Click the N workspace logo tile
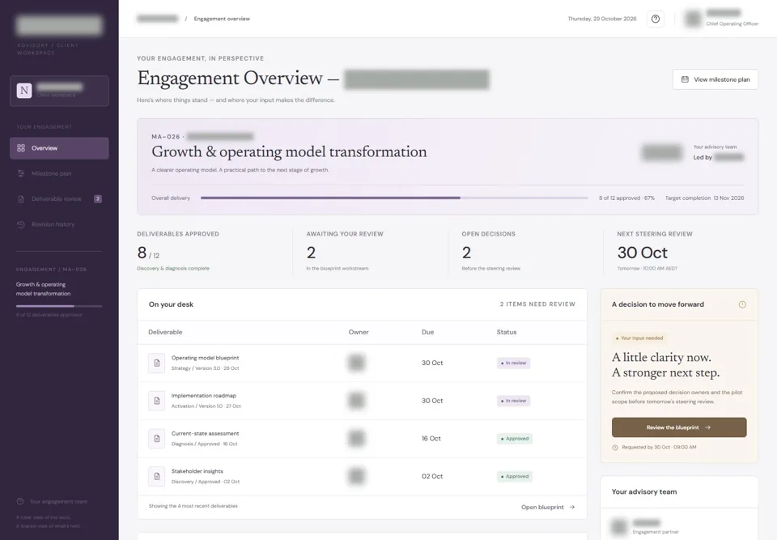777x540 pixels. [x=24, y=91]
